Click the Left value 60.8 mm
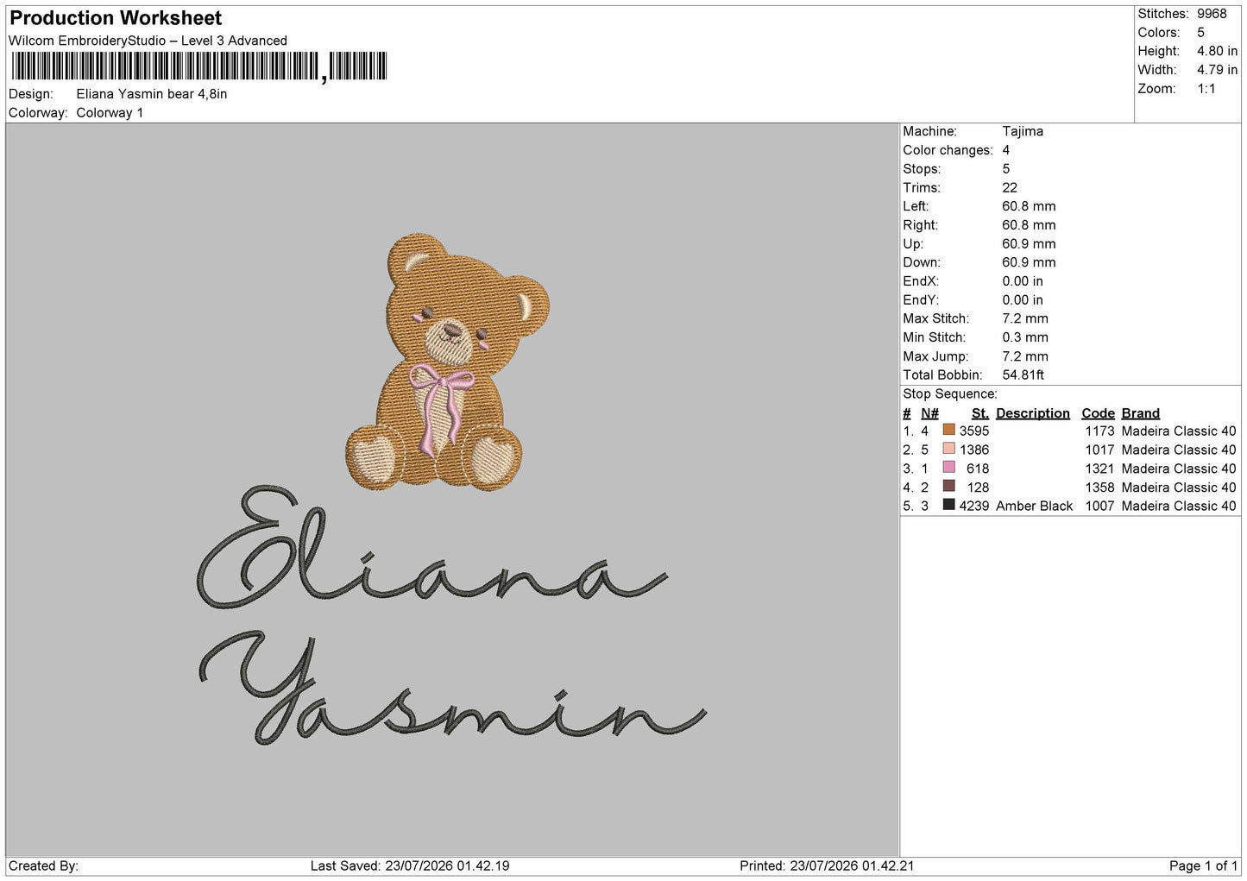Screen dimensions: 1247x881 [x=1029, y=206]
